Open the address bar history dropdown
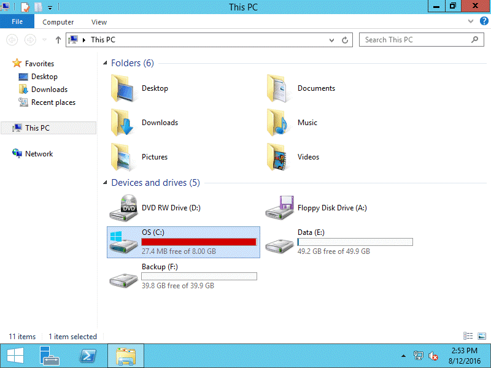Image resolution: width=491 pixels, height=368 pixels. click(x=330, y=39)
